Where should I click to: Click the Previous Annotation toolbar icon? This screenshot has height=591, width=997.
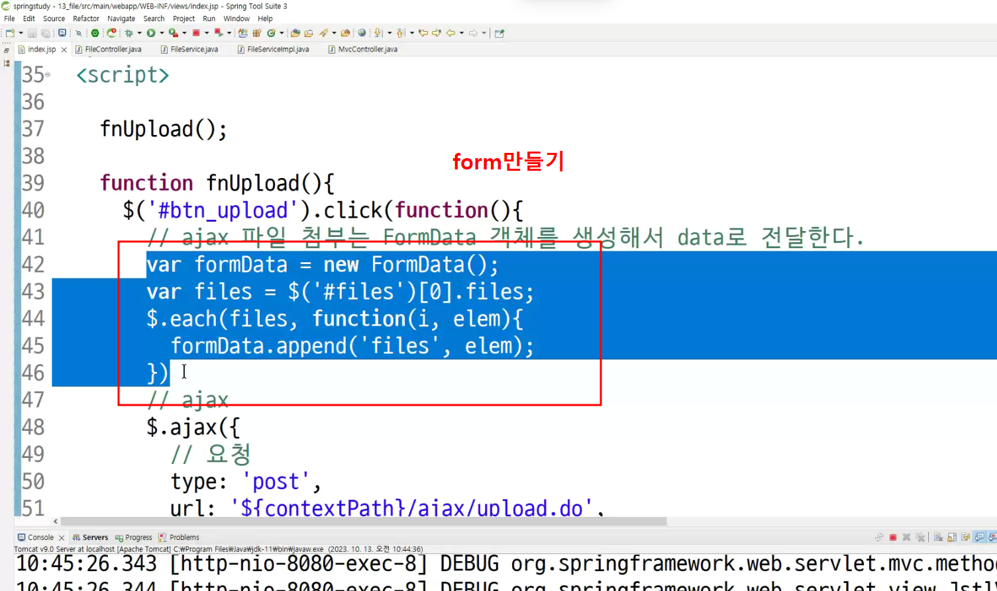coord(401,33)
